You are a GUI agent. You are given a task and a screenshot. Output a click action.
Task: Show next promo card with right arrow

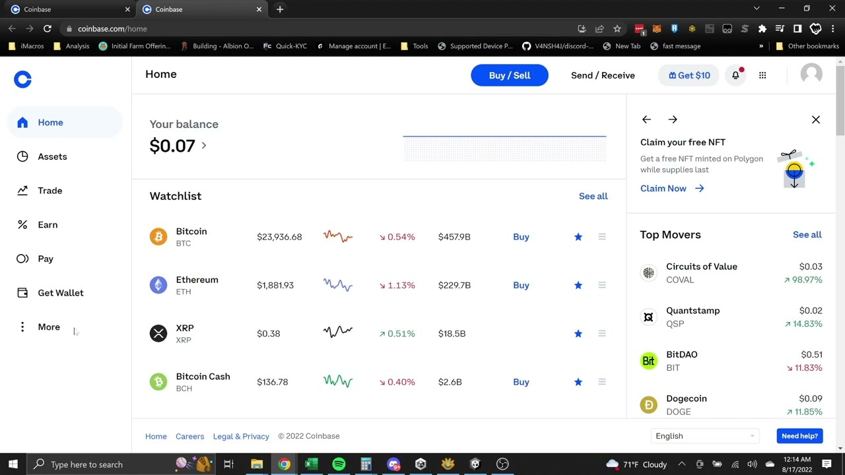(673, 119)
